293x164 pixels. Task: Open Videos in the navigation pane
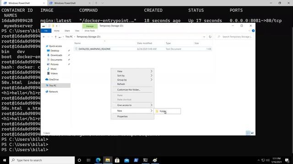(52, 73)
